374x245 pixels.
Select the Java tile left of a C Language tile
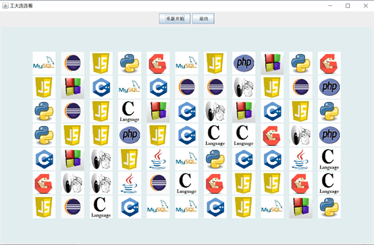point(300,159)
